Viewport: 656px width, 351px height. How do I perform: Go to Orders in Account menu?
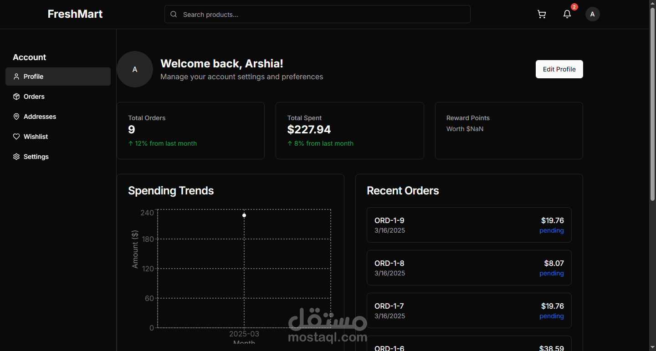(58, 97)
